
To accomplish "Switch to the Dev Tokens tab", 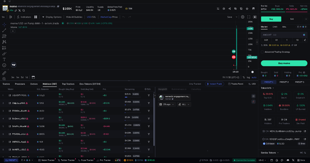I will pos(90,84).
